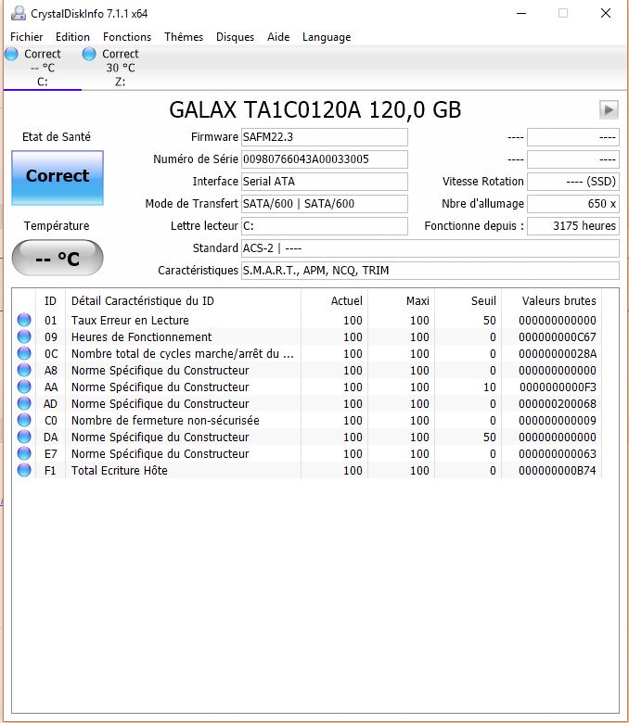Open the Aide menu
Image resolution: width=629 pixels, height=723 pixels.
pyautogui.click(x=278, y=37)
